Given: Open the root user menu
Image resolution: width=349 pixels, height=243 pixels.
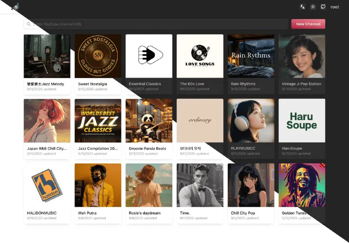Looking at the screenshot, I should click(x=335, y=7).
